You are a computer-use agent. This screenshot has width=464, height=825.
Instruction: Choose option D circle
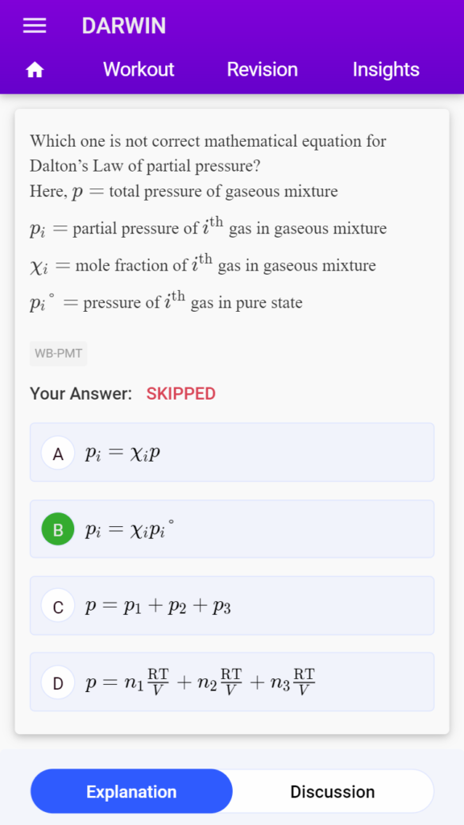[58, 682]
